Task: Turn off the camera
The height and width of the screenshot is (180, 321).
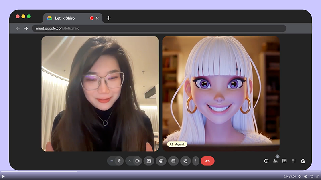Action: tap(137, 161)
